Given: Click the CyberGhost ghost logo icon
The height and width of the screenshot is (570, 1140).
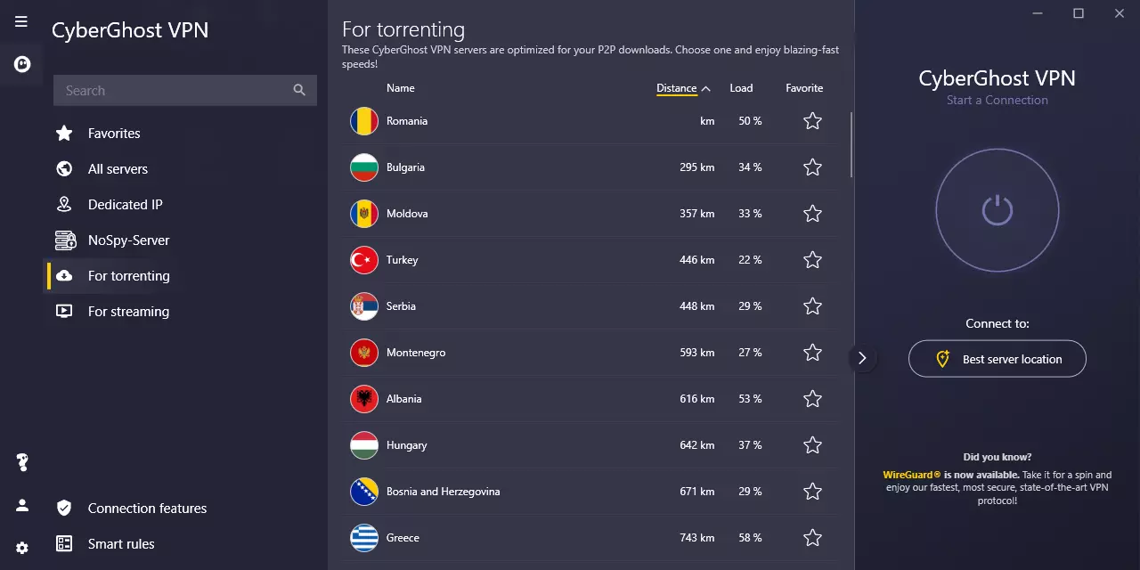Looking at the screenshot, I should pos(22,64).
